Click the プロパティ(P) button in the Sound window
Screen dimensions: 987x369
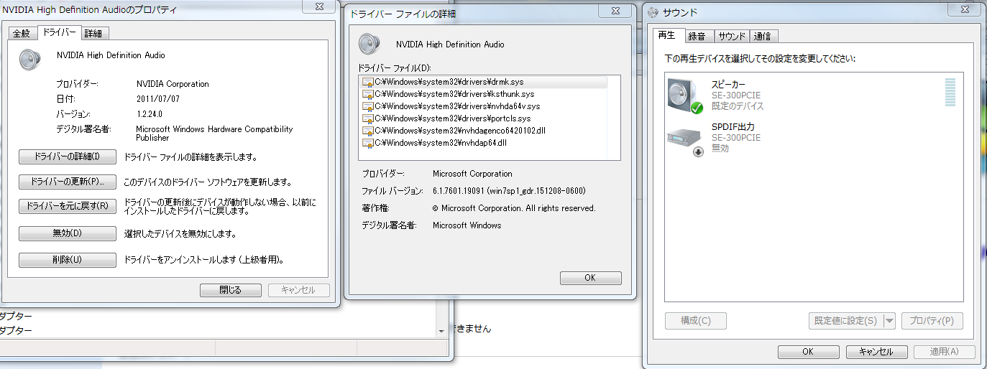pos(932,321)
